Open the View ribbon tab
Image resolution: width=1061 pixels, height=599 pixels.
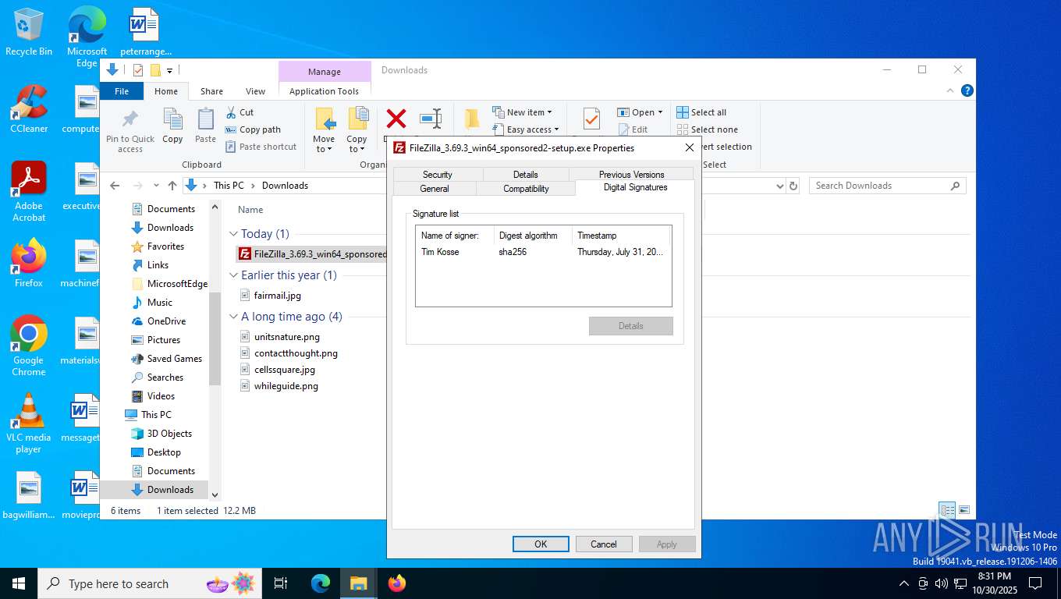256,91
